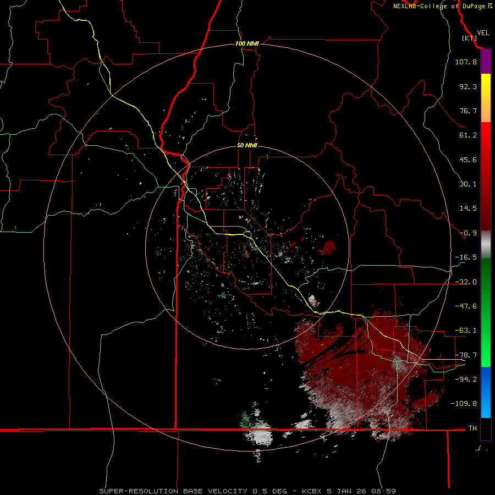495x495 pixels.
Task: Click the VEL legend title
Action: click(x=483, y=32)
